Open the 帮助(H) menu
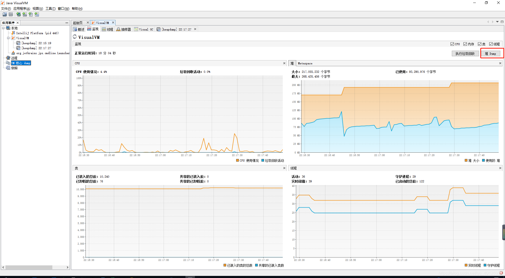Viewport: 505px width, 278px height. (x=77, y=9)
